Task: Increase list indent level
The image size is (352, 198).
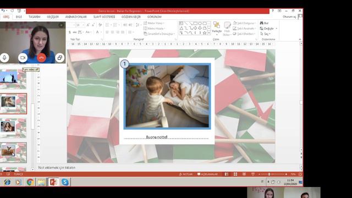Action: click(130, 25)
